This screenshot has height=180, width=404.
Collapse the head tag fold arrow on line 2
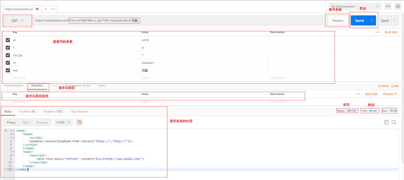pyautogui.click(x=14, y=134)
